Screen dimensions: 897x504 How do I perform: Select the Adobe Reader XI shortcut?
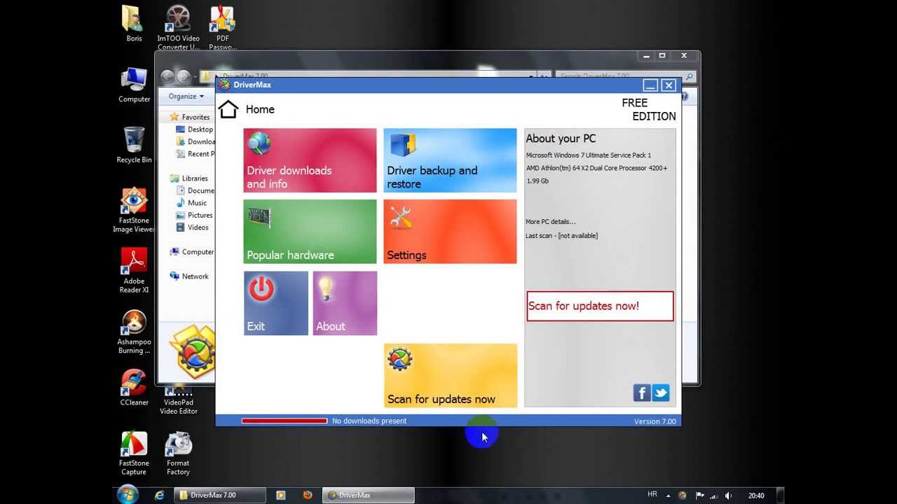(134, 271)
